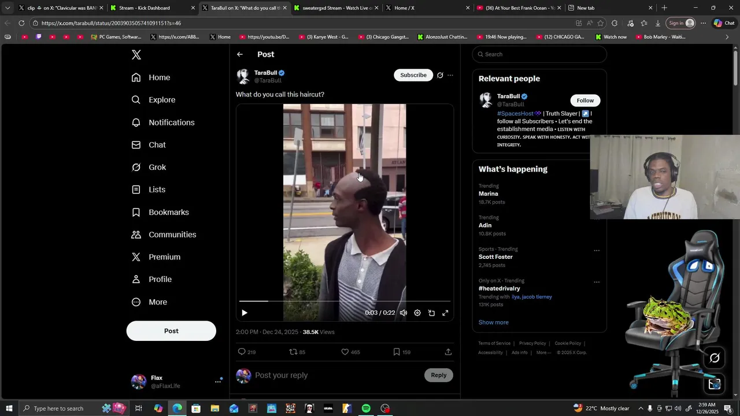Open options for #heatedrivalry trend
This screenshot has width=740, height=416.
(597, 283)
